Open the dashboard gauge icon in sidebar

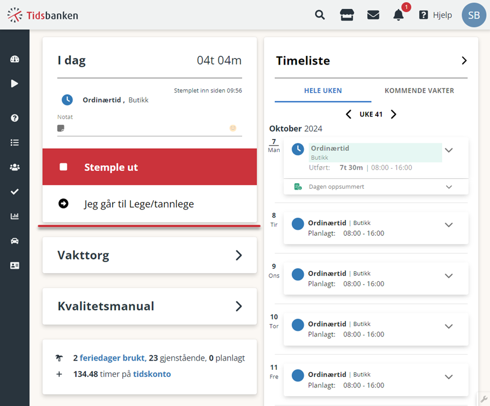15,59
